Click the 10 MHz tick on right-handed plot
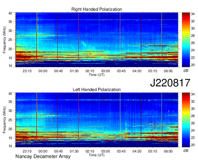The width and height of the screenshot is (198, 160). click(10, 66)
